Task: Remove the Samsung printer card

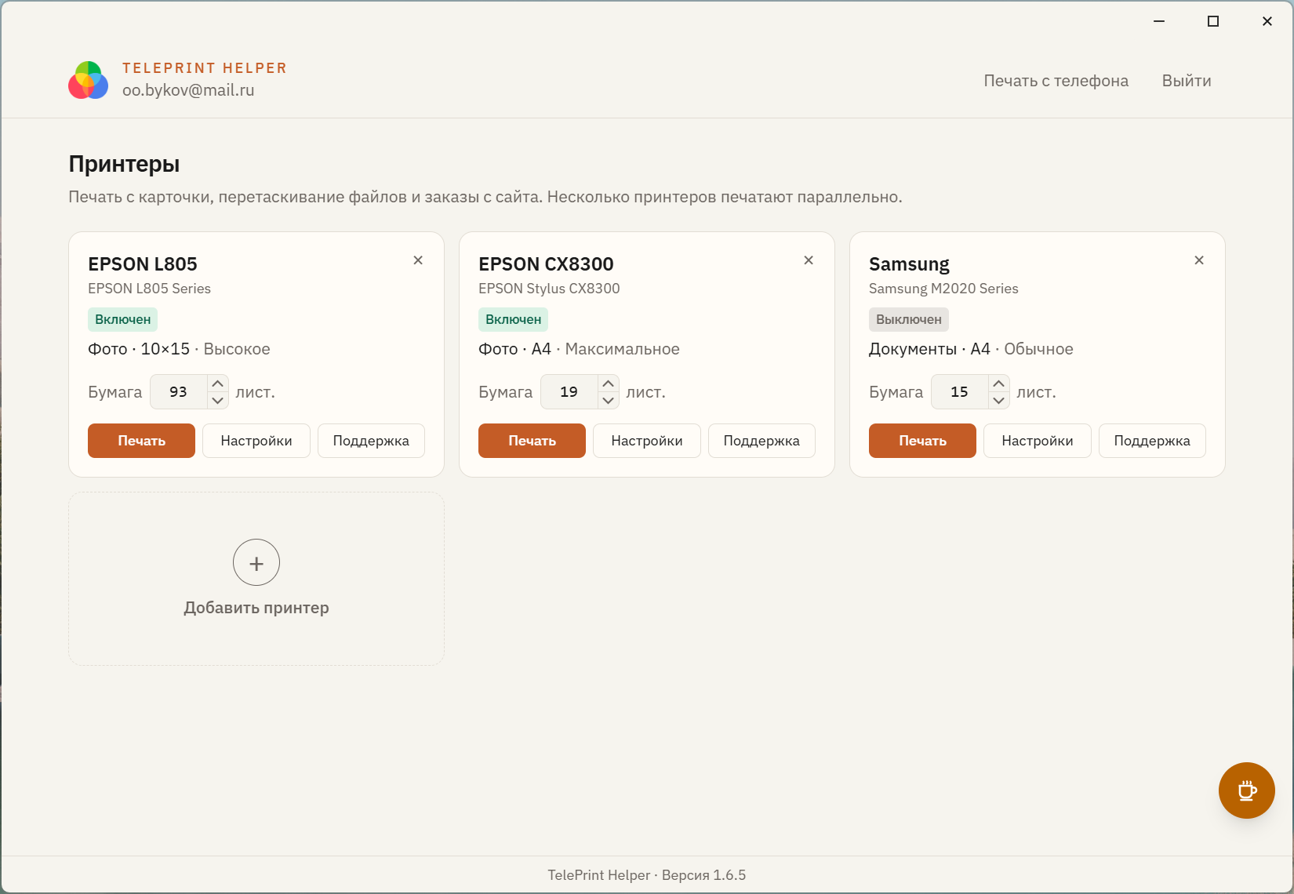Action: click(1199, 260)
